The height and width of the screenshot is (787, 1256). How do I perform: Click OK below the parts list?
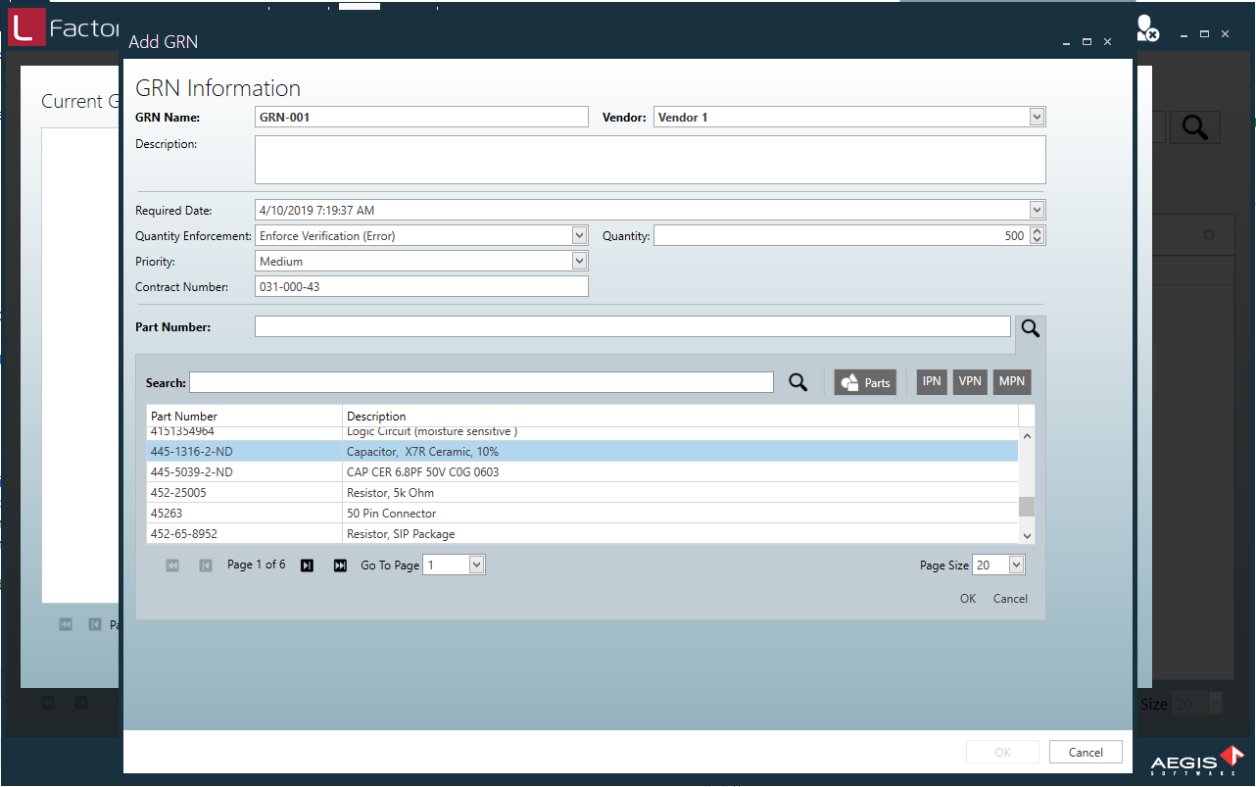coord(967,598)
